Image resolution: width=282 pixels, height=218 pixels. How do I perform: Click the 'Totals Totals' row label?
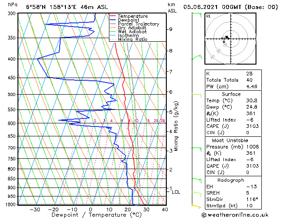pyautogui.click(x=222, y=80)
